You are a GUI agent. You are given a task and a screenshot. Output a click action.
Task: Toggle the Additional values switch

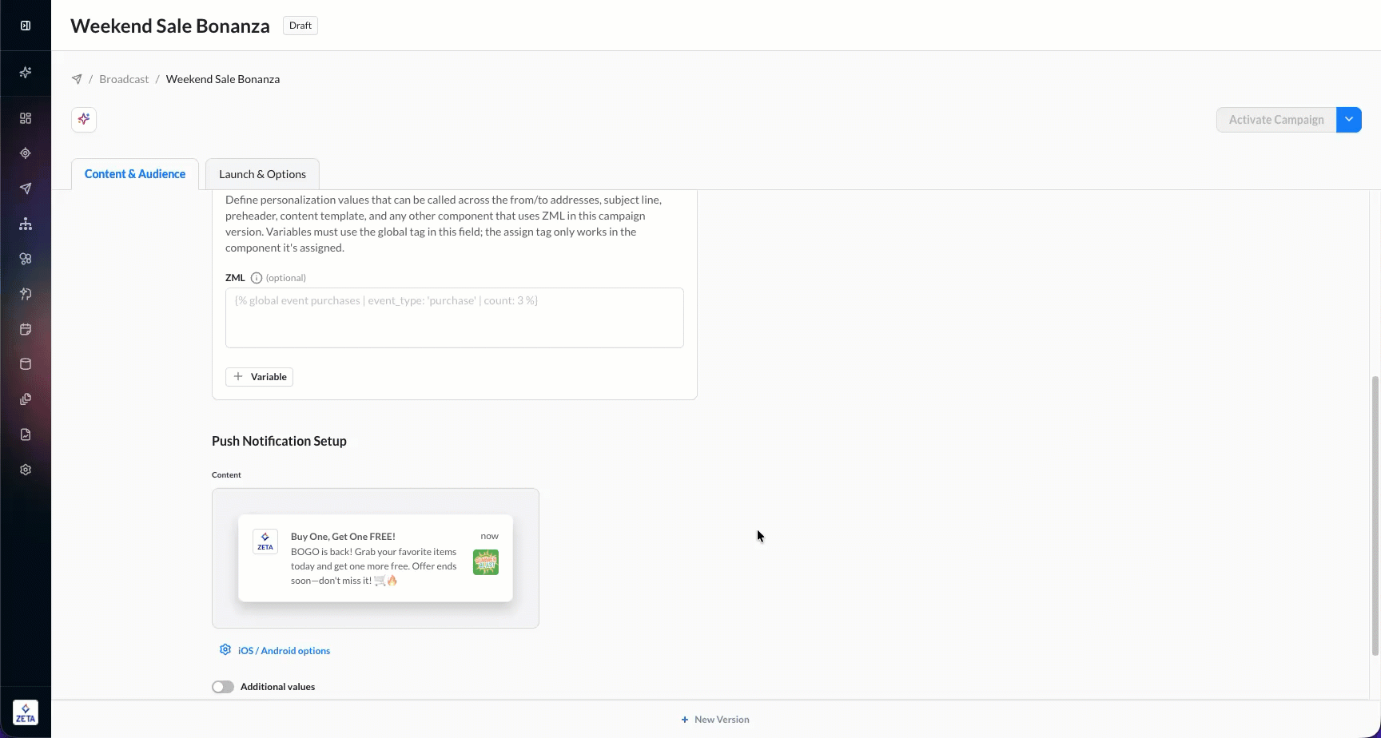[x=223, y=687]
